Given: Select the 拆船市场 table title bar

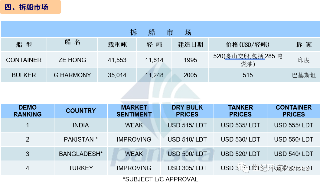Looking at the screenshot, I should click(160, 32).
